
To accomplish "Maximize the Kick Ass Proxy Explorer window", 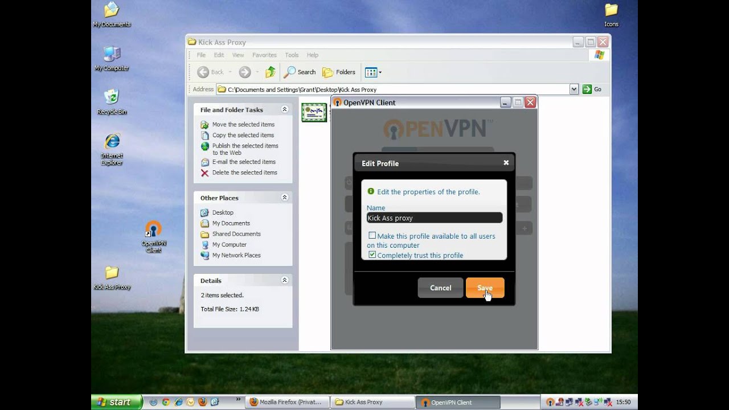I will 591,42.
